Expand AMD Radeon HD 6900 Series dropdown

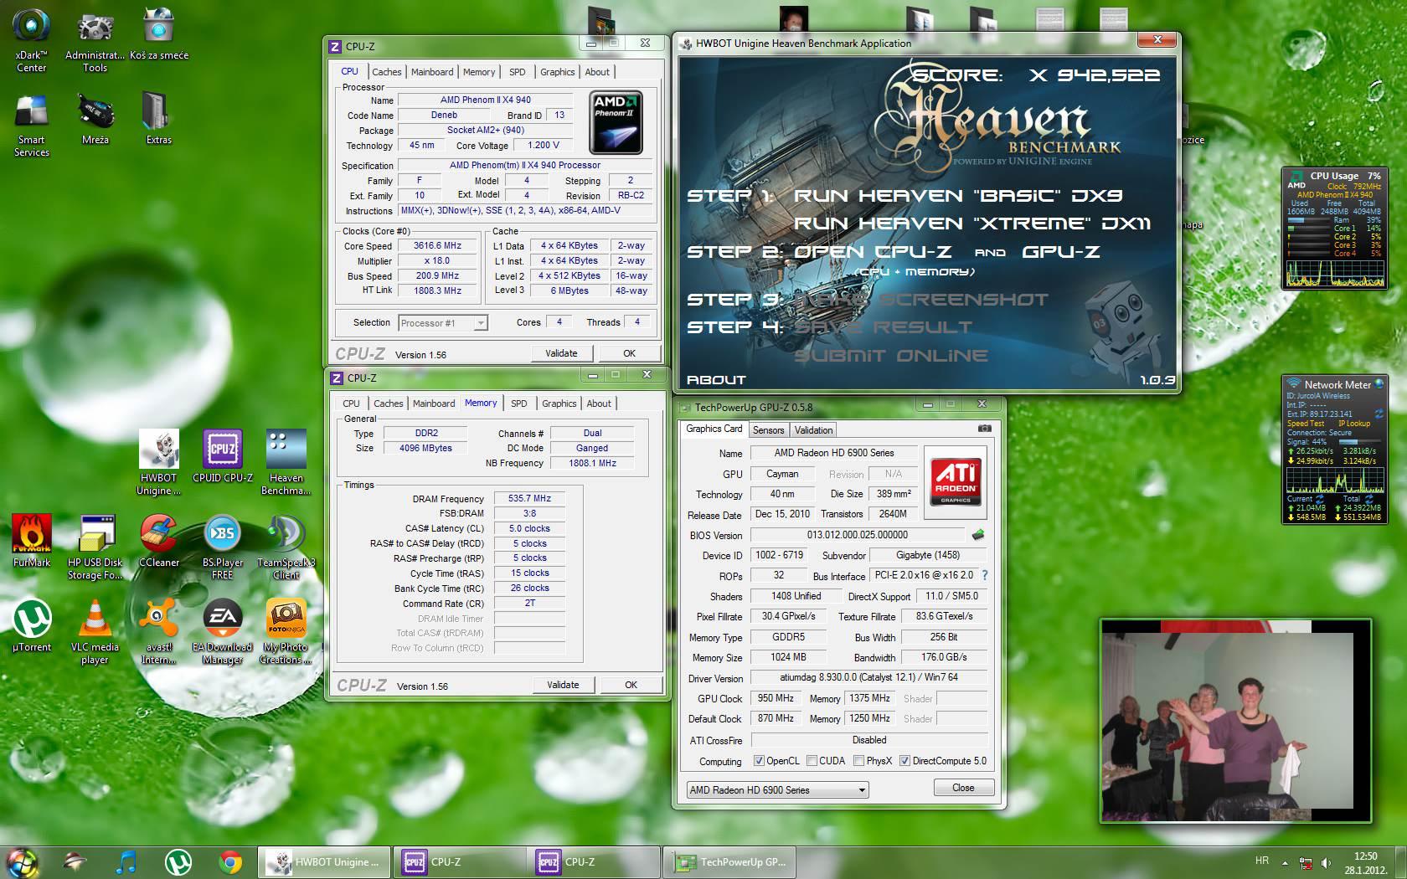[777, 789]
